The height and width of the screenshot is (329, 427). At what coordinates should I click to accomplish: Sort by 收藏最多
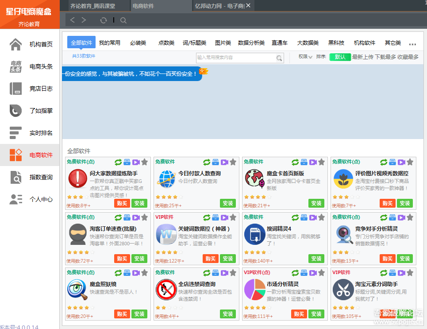(x=408, y=57)
